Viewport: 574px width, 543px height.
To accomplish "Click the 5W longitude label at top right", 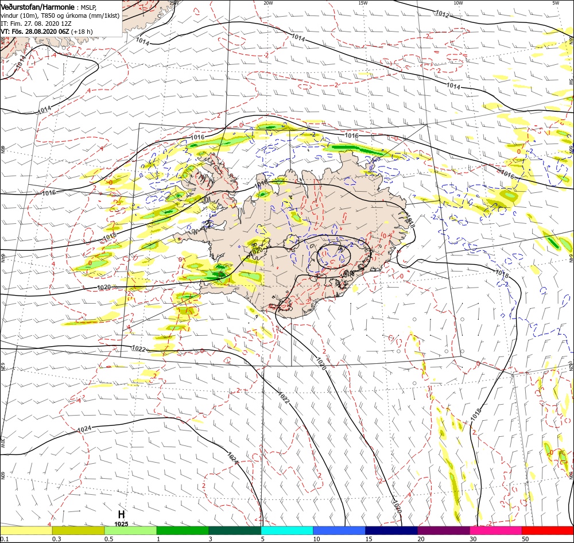I will (556, 2).
